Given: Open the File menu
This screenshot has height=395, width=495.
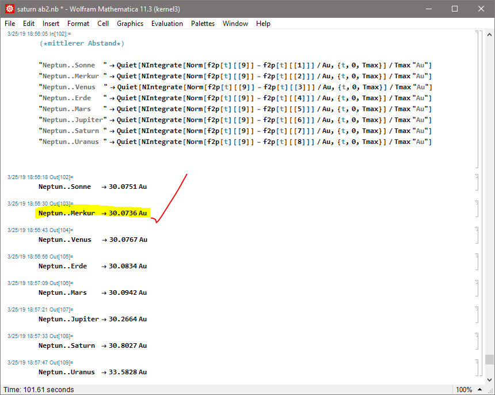Looking at the screenshot, I should click(10, 24).
